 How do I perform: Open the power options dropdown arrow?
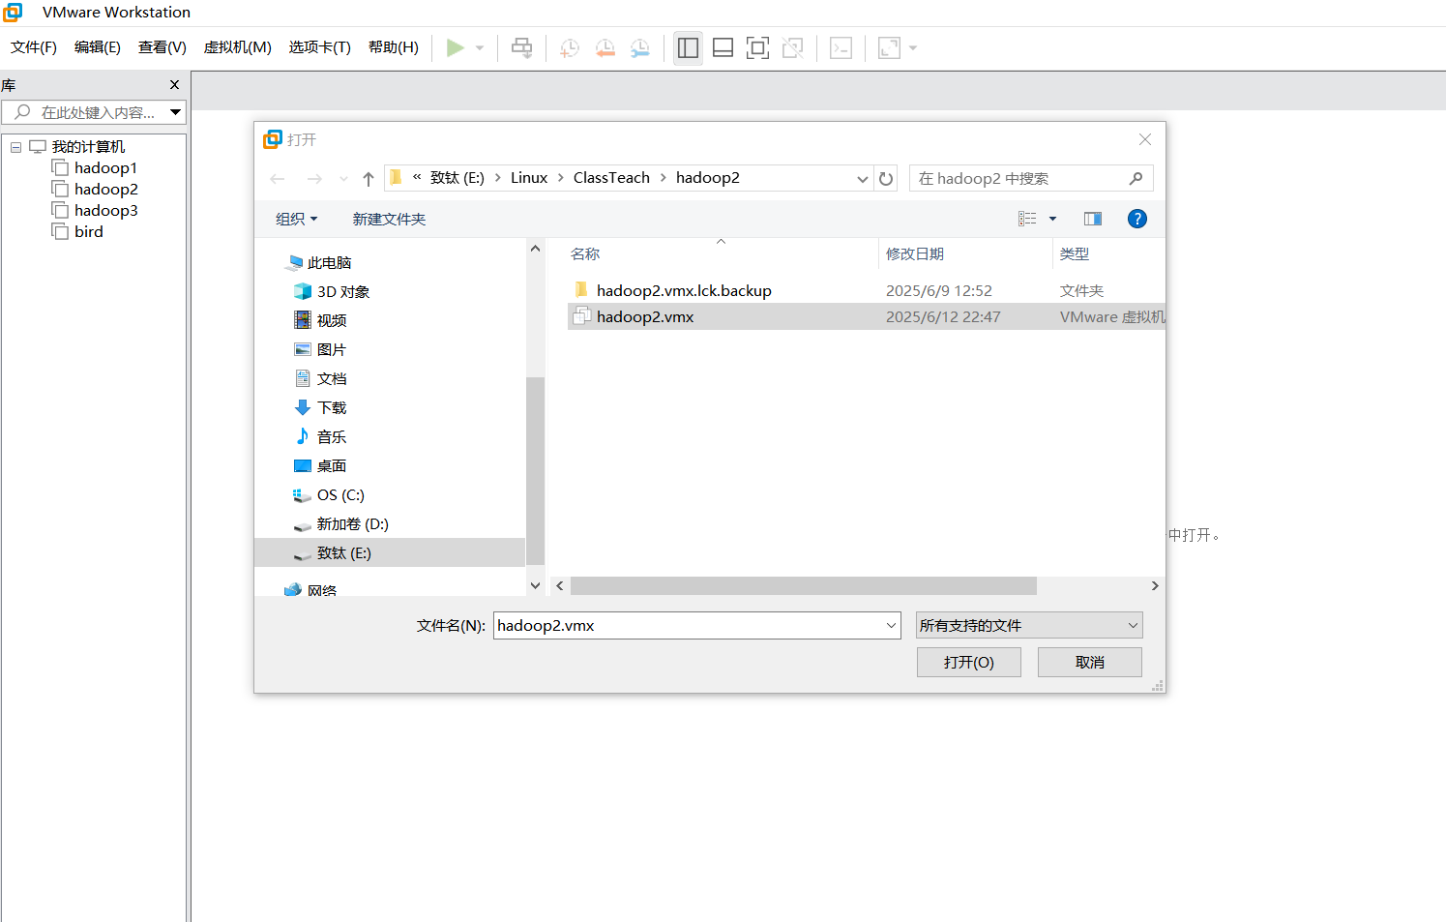tap(480, 47)
